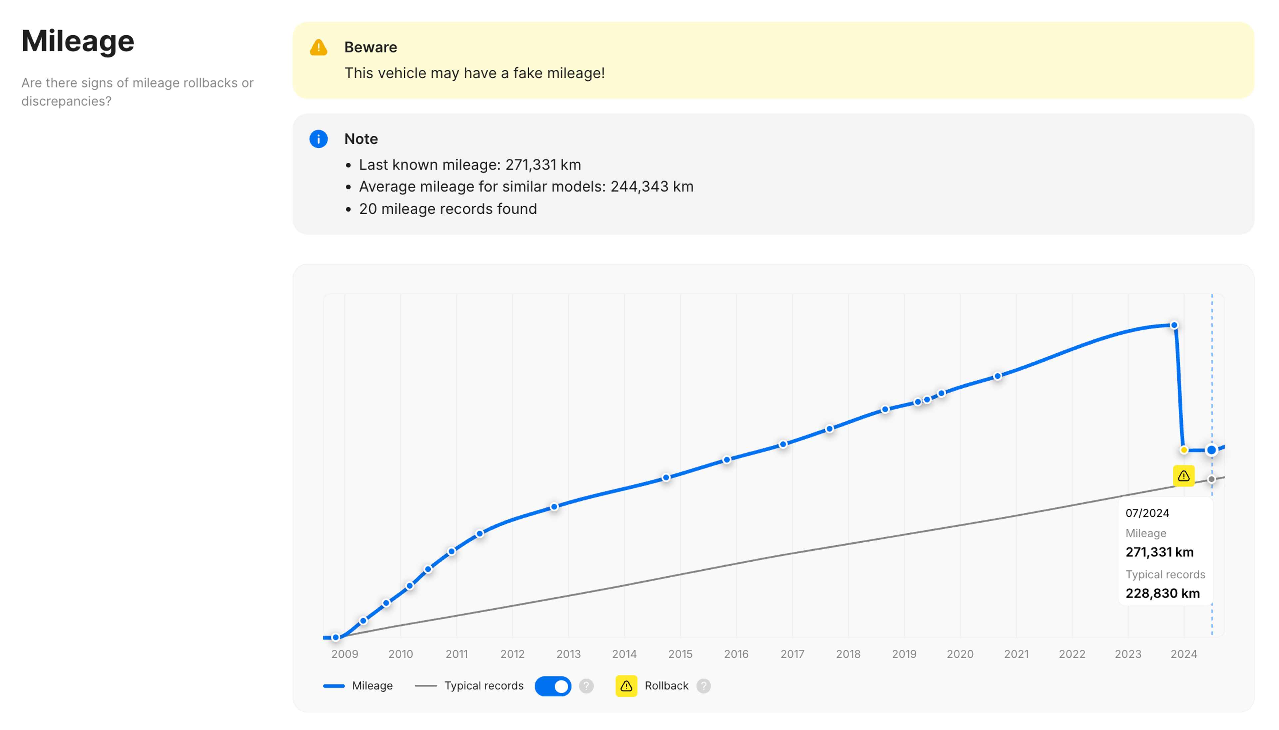
Task: Click the blue Note info icon
Action: (318, 139)
